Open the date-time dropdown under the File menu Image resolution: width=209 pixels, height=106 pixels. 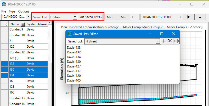point(28,17)
